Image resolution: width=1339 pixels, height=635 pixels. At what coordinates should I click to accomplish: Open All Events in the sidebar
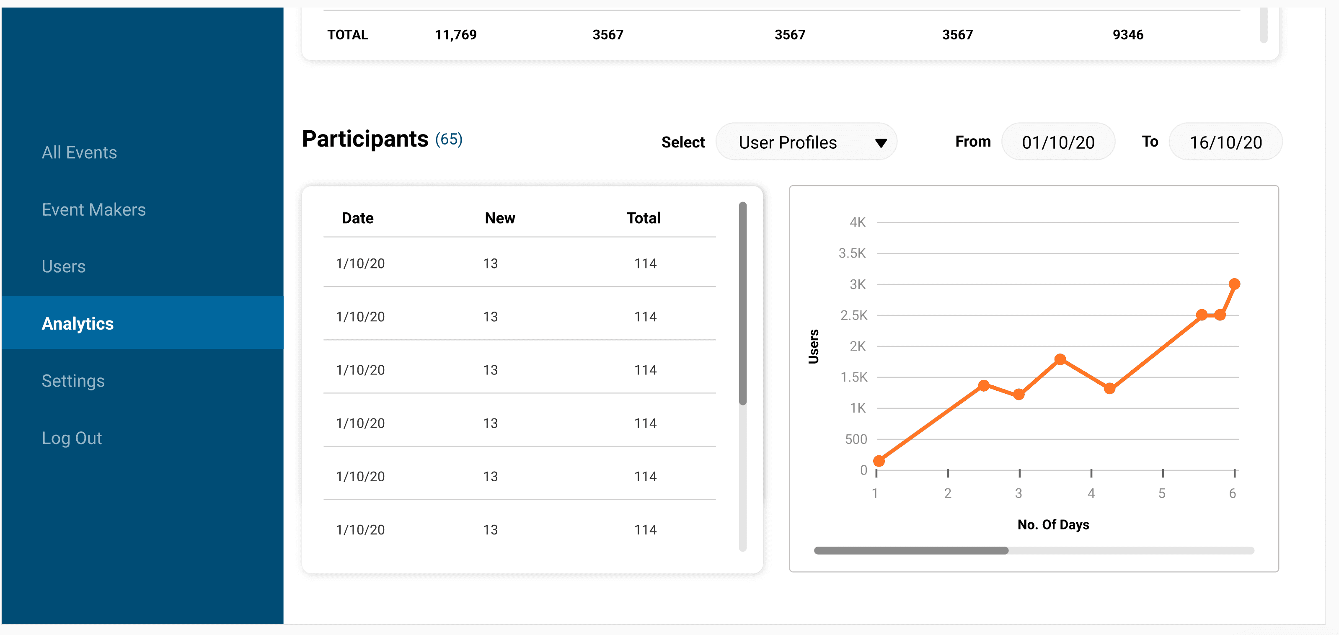(x=79, y=152)
